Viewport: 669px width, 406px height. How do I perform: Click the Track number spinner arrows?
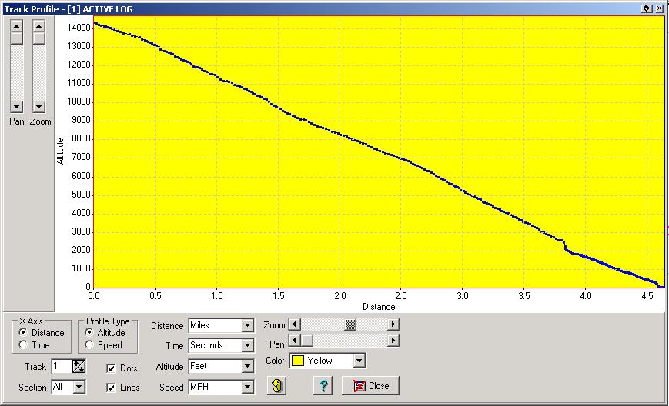click(x=79, y=367)
